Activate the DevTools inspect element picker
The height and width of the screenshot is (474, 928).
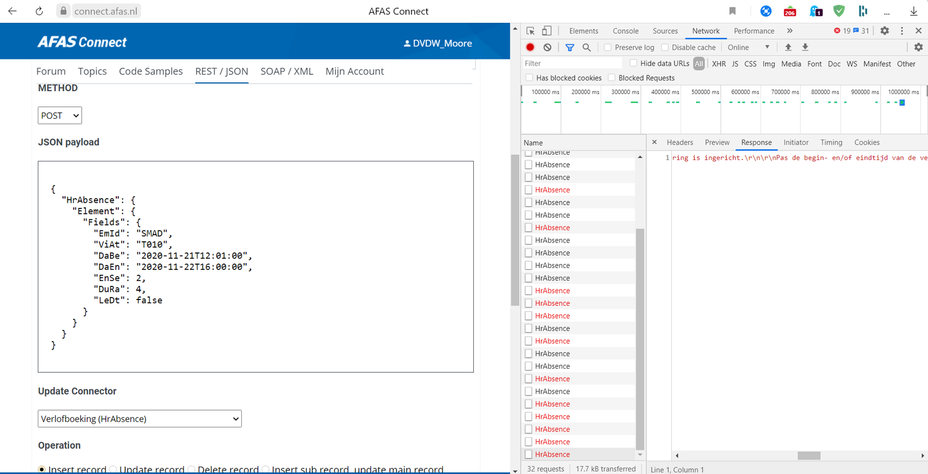531,31
